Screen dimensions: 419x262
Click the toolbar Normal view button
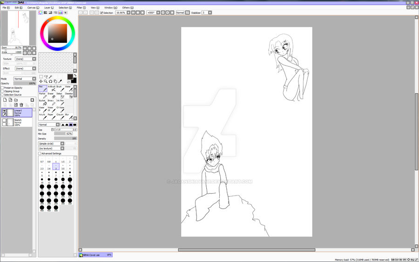pyautogui.click(x=180, y=13)
